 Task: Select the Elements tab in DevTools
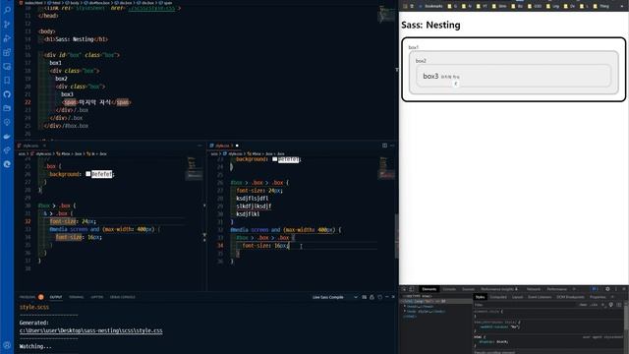point(429,289)
